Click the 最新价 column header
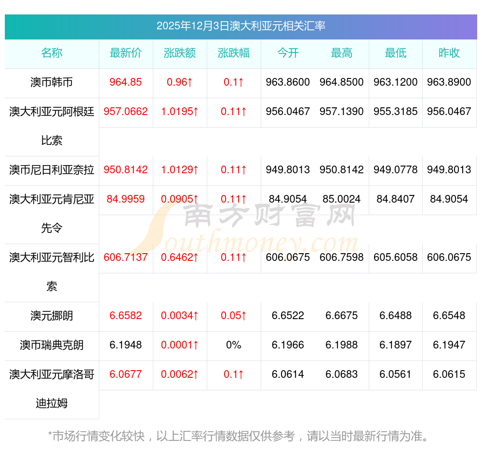482x451 pixels. pyautogui.click(x=126, y=53)
